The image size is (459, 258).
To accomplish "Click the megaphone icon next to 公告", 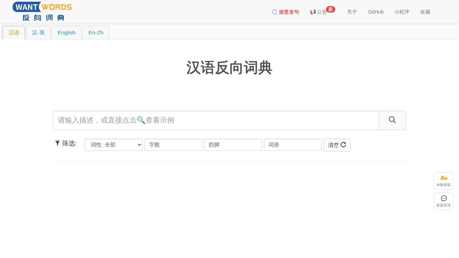I will point(313,12).
